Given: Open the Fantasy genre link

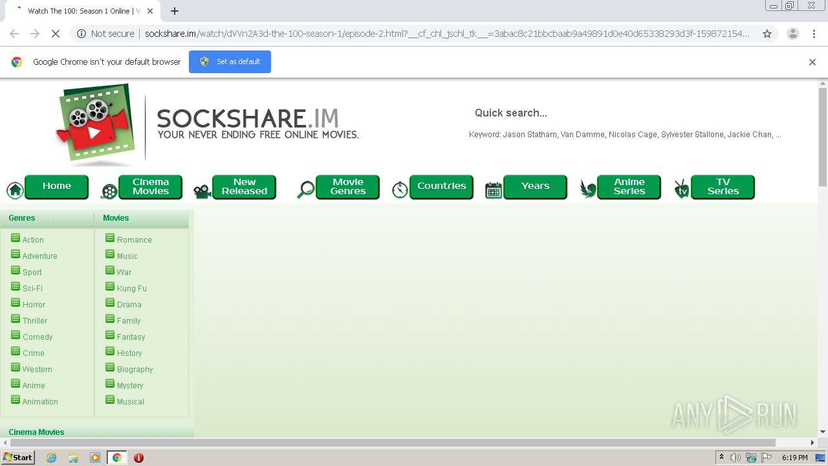Looking at the screenshot, I should (x=131, y=337).
